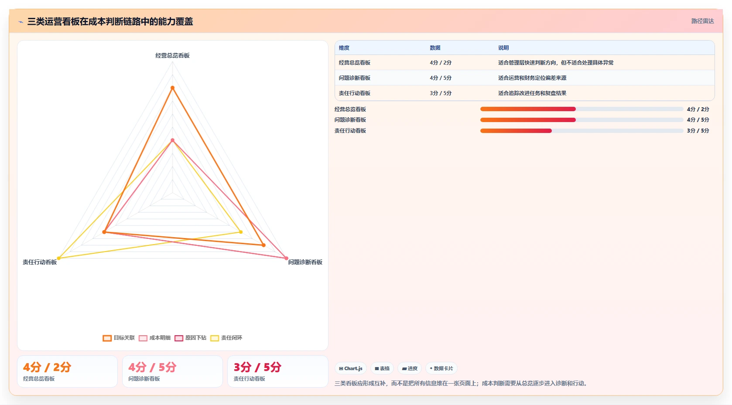Screen dimensions: 732x405
Task: Click the 原因下钻 legend label
Action: click(x=196, y=338)
